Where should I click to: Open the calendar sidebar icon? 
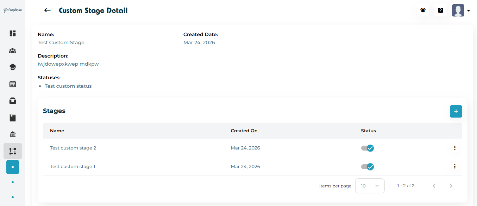[x=13, y=84]
